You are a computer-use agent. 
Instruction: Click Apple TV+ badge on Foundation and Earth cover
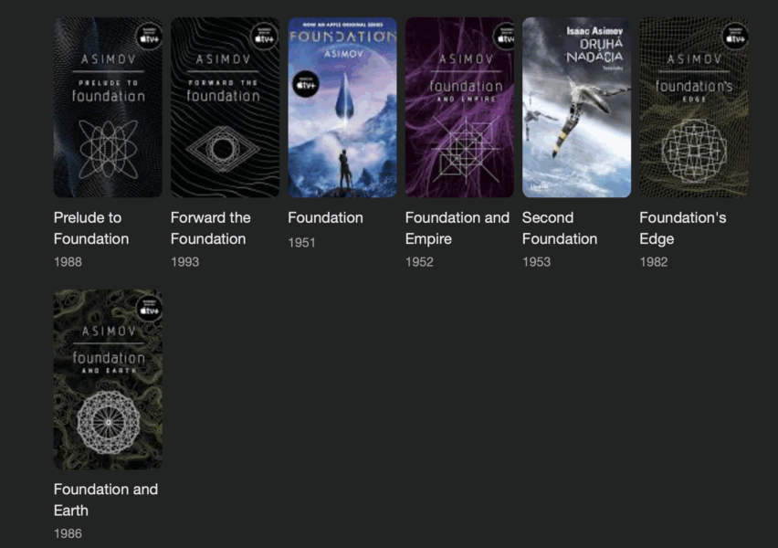point(149,309)
